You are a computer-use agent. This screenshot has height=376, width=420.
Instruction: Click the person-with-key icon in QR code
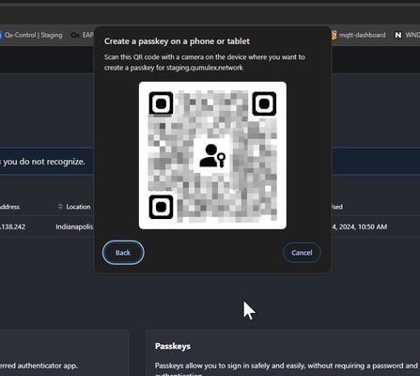coord(212,156)
